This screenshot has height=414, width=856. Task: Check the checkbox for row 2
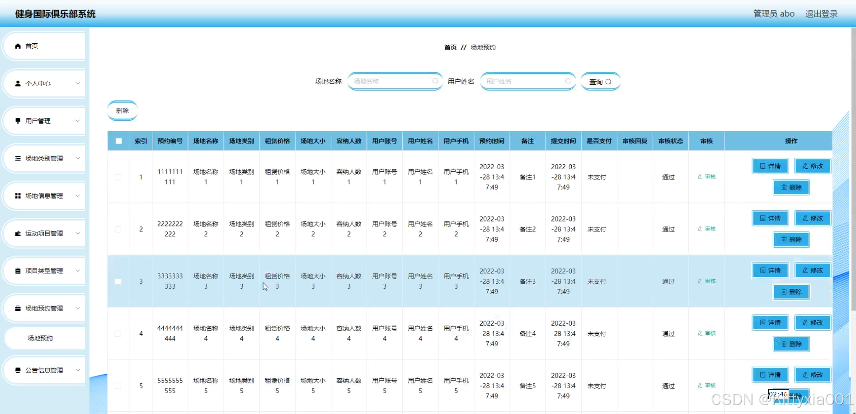pos(118,229)
